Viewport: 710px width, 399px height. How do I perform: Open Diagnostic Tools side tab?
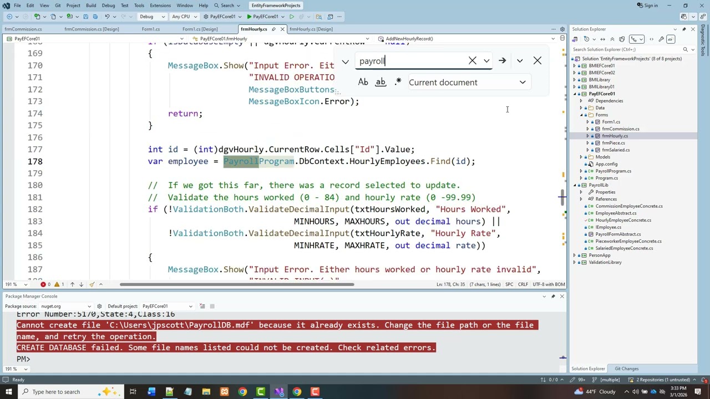click(x=703, y=41)
